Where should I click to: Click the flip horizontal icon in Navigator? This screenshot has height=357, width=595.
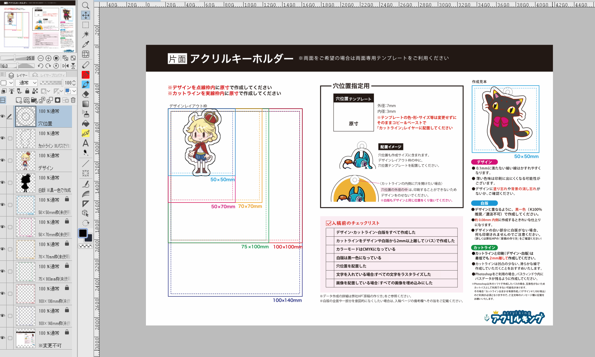click(65, 66)
